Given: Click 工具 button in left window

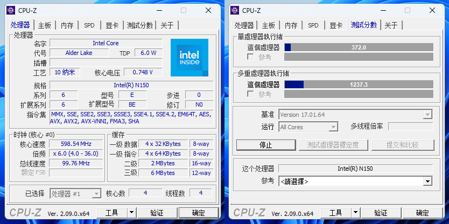Looking at the screenshot, I should point(112,213).
